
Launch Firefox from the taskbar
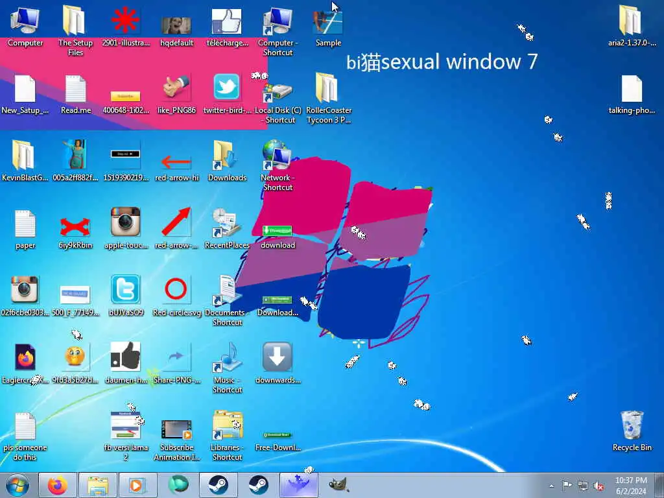(x=58, y=485)
